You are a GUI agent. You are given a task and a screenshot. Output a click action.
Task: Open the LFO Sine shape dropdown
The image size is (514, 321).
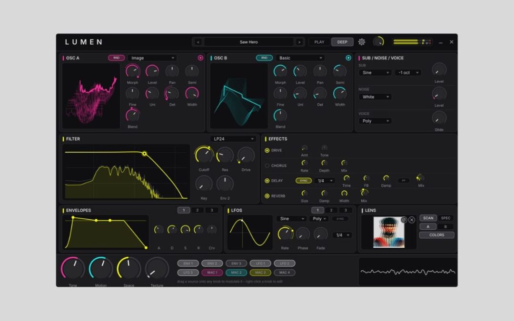click(291, 219)
